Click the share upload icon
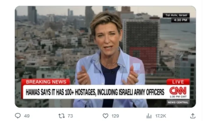This screenshot has width=204, height=121. point(193,116)
